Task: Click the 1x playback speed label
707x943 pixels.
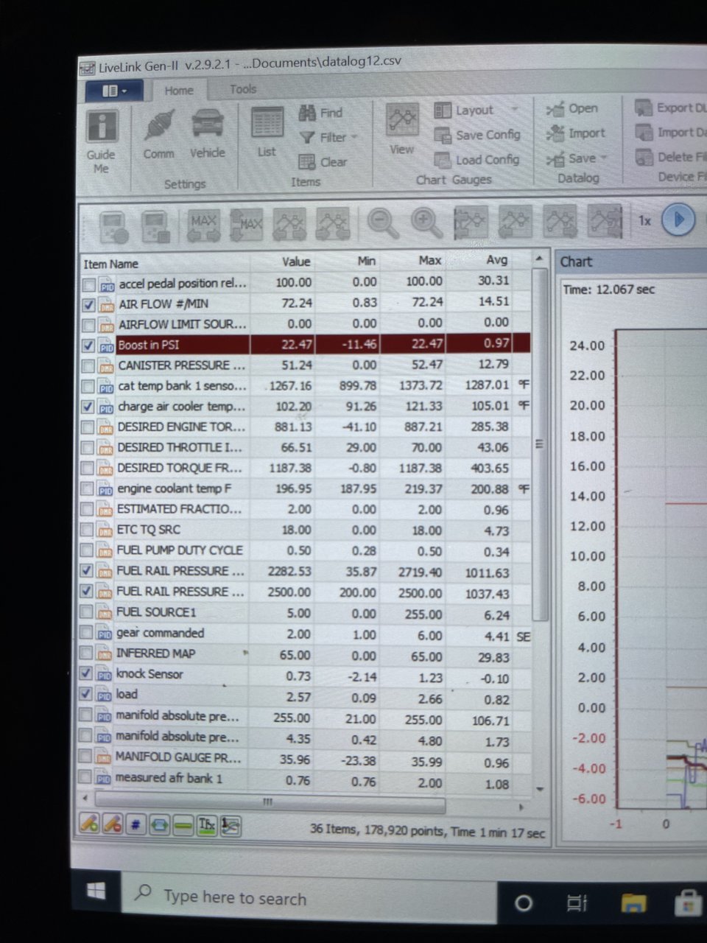Action: click(x=644, y=220)
